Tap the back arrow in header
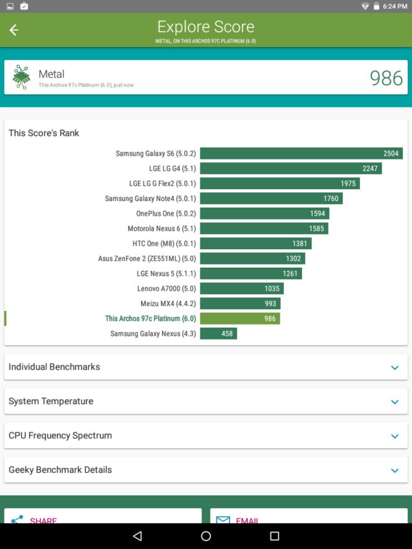Image resolution: width=412 pixels, height=549 pixels. (x=14, y=30)
